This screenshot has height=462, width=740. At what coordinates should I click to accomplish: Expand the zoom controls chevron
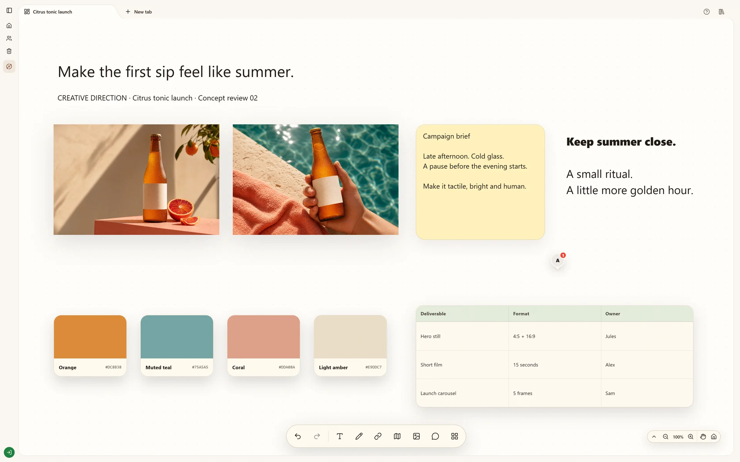[x=654, y=437]
